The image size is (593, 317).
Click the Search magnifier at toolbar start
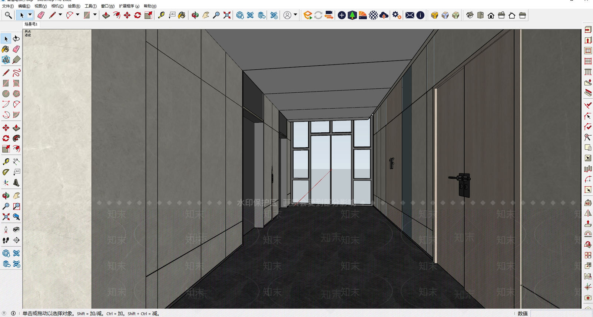[x=8, y=15]
